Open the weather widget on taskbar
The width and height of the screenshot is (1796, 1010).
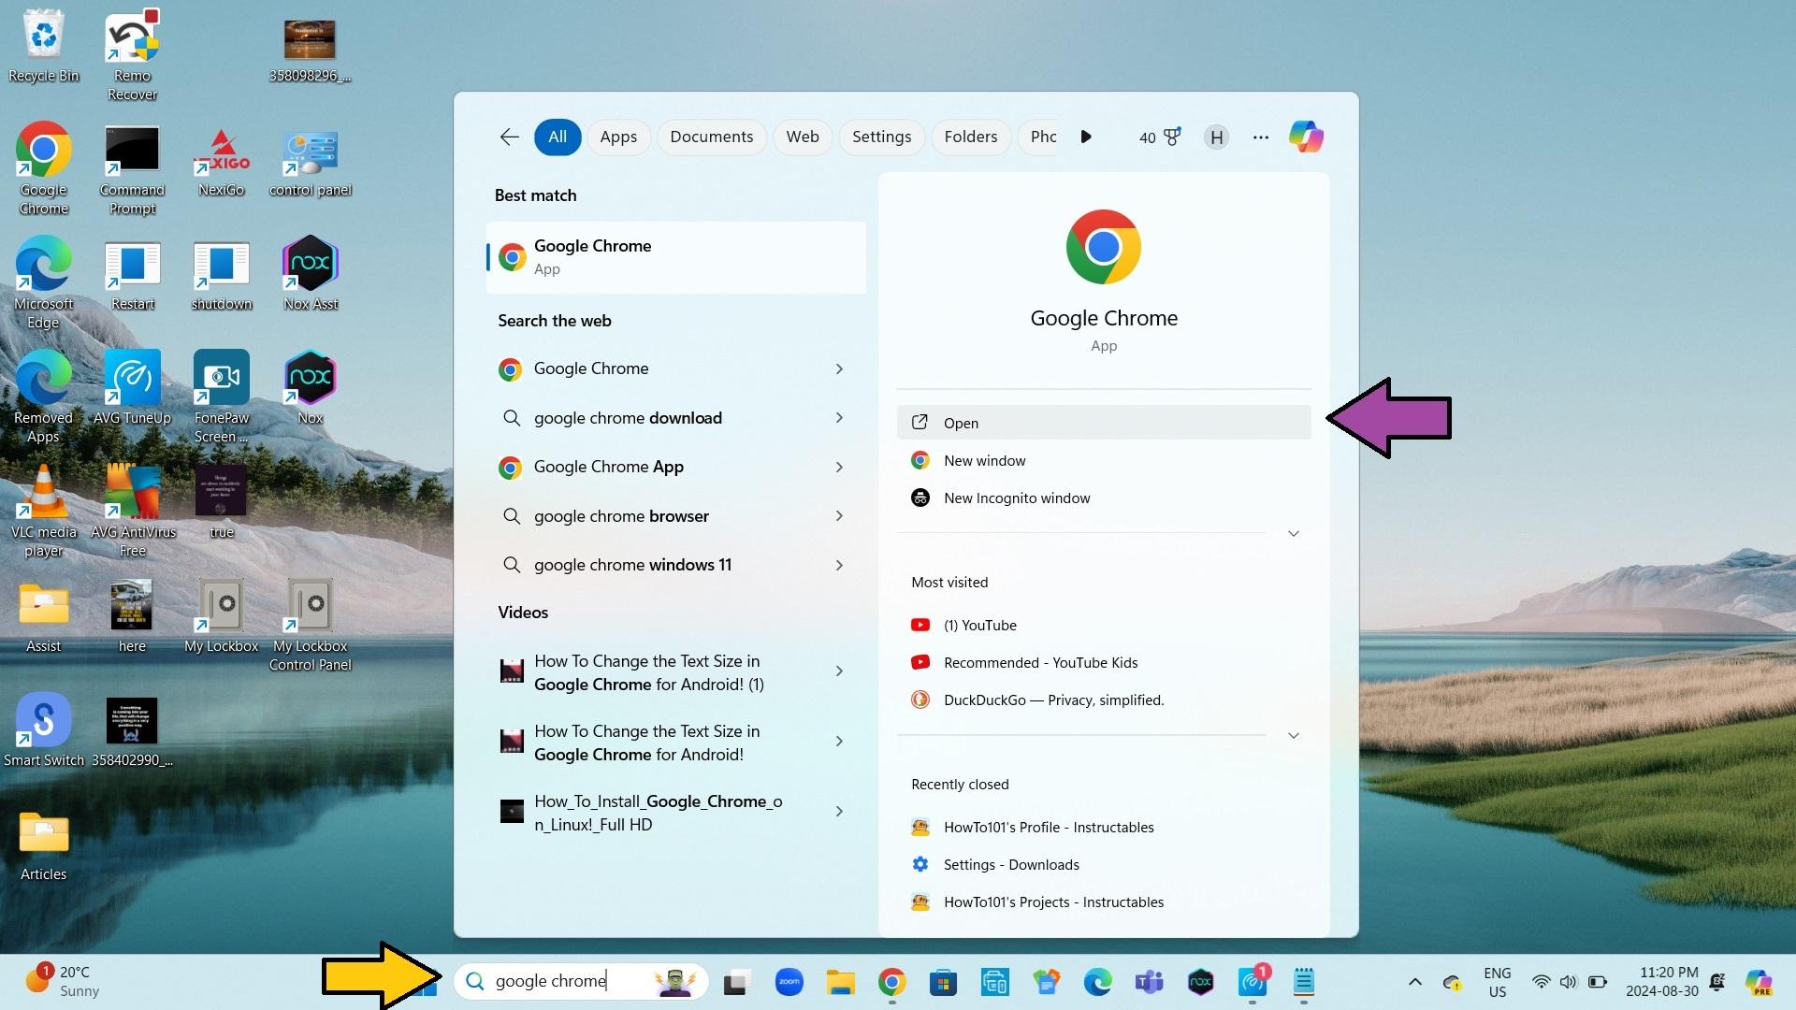pos(62,981)
